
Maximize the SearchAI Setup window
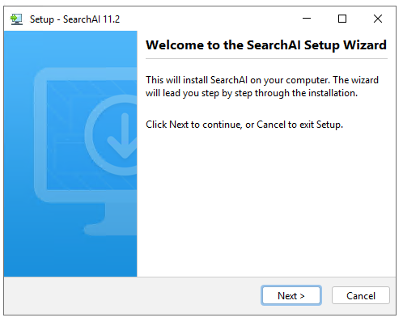tap(342, 19)
